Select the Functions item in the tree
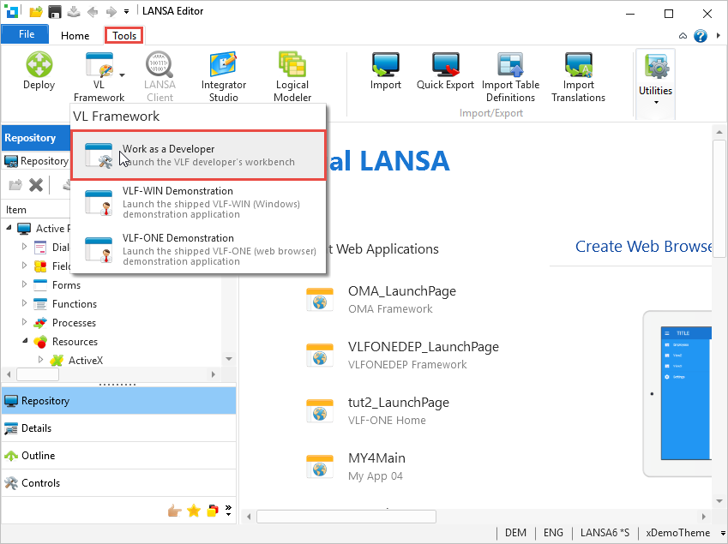The height and width of the screenshot is (544, 728). pos(75,304)
